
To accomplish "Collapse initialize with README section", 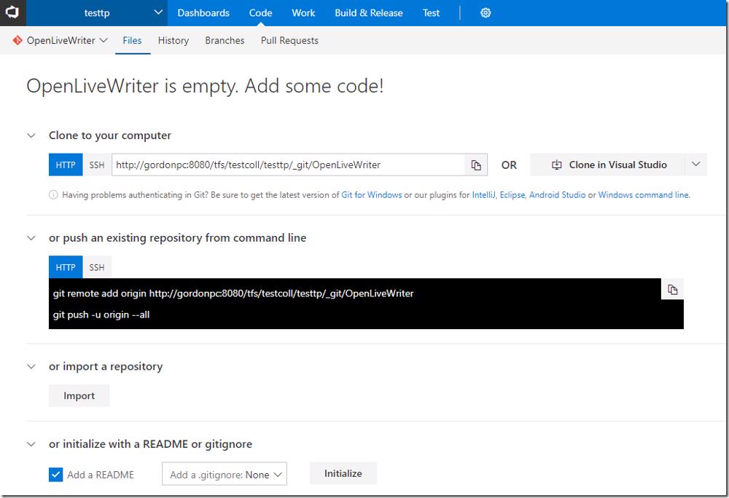I will click(x=31, y=444).
